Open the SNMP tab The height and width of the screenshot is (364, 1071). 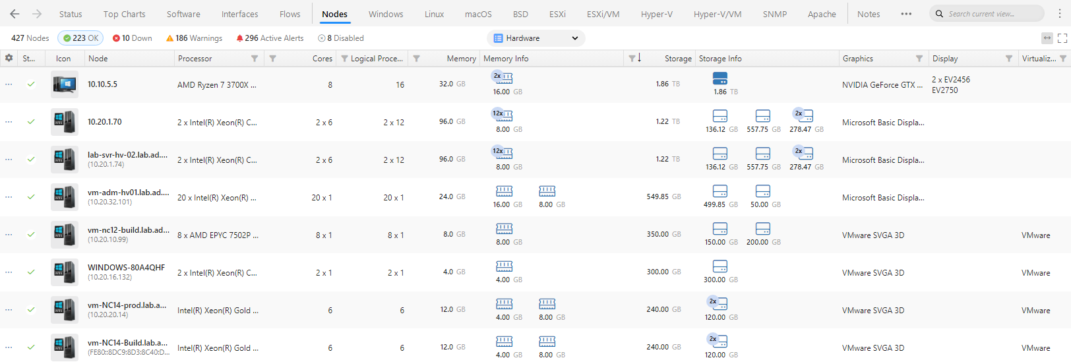[775, 14]
